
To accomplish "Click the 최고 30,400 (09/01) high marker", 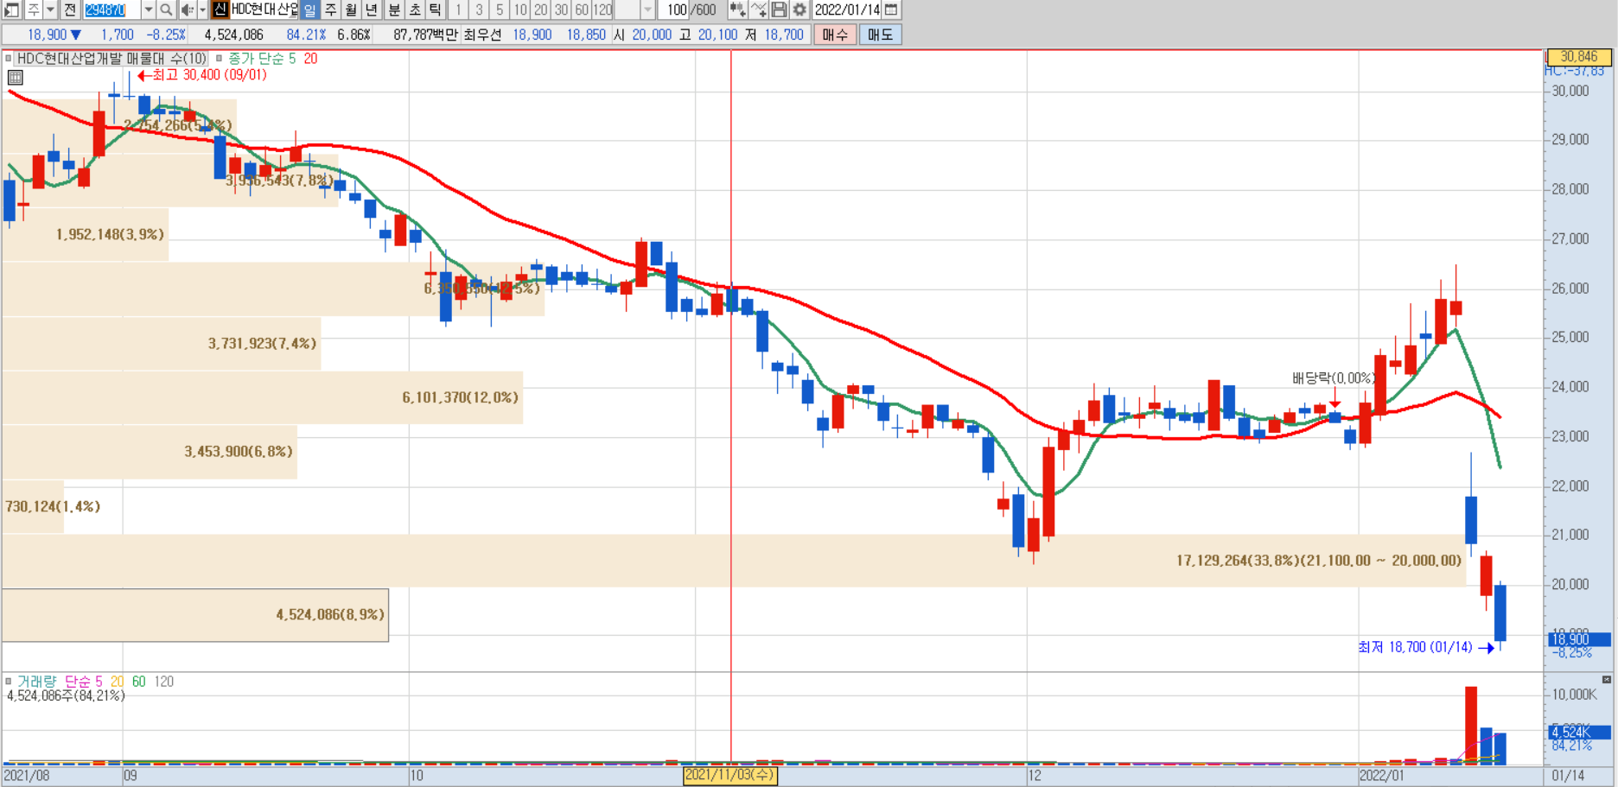I will [203, 75].
